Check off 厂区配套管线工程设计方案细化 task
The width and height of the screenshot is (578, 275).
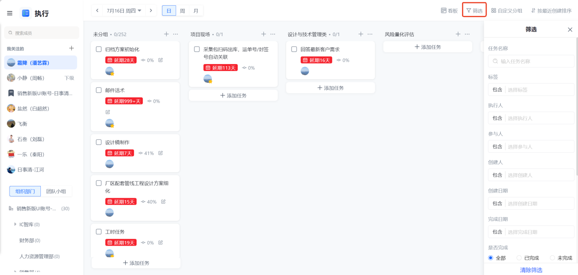pyautogui.click(x=99, y=183)
